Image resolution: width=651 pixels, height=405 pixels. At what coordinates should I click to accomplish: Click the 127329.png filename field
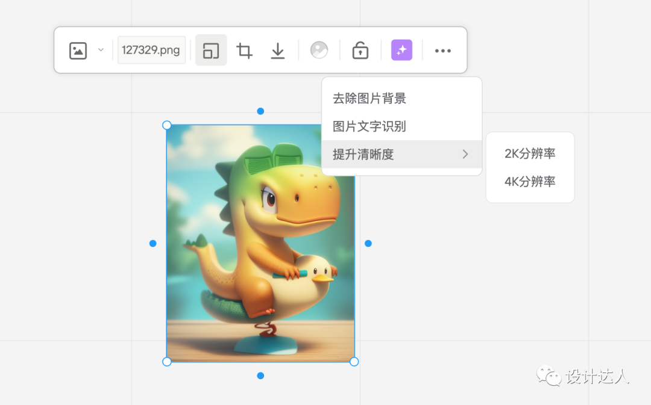pos(151,50)
